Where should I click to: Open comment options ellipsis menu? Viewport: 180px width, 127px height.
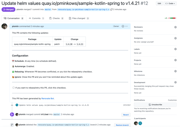(x=126, y=26)
